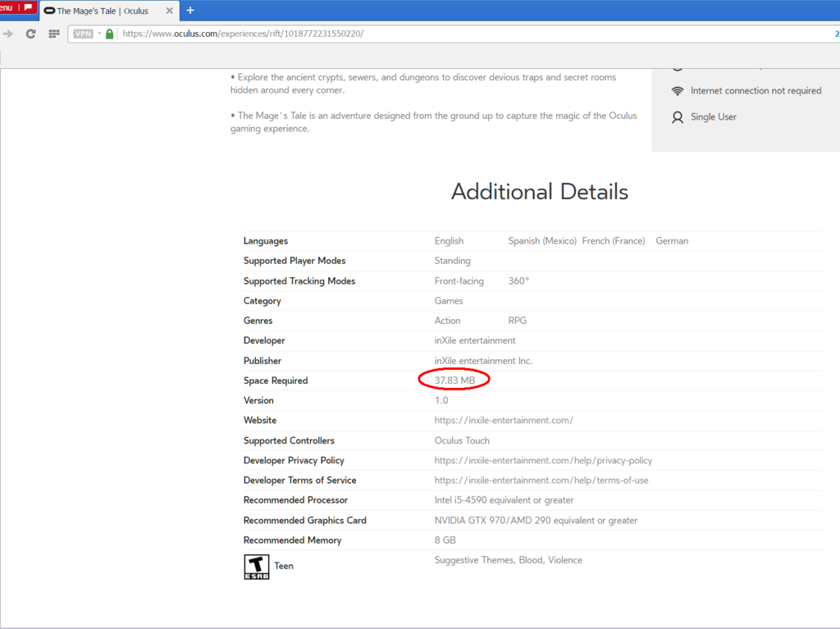Click the 'Action' genre value
Viewport: 840px width, 629px height.
pos(447,321)
